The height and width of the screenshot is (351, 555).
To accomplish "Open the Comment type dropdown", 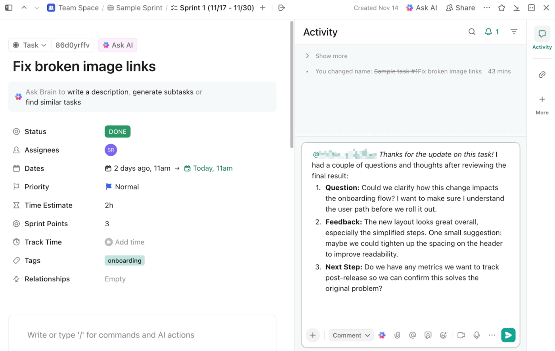I will pyautogui.click(x=350, y=335).
